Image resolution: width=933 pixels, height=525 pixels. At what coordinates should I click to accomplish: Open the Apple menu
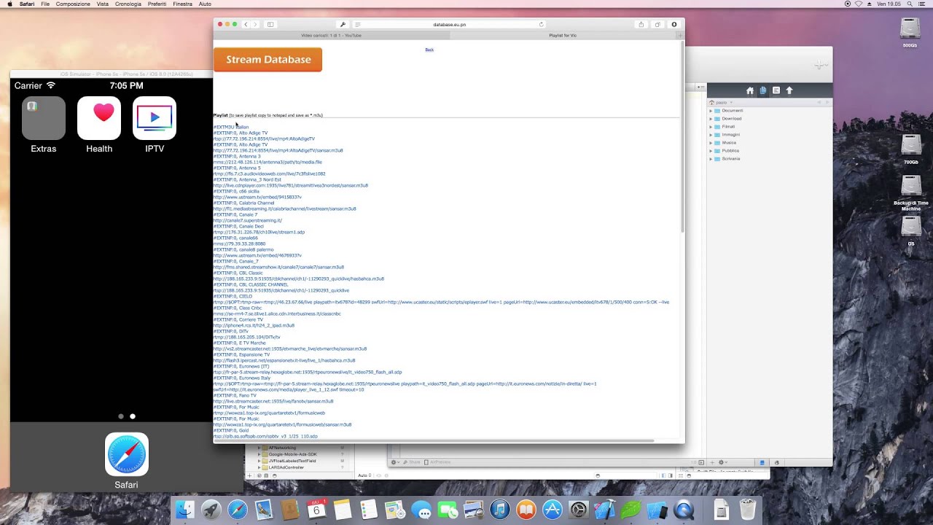(9, 4)
